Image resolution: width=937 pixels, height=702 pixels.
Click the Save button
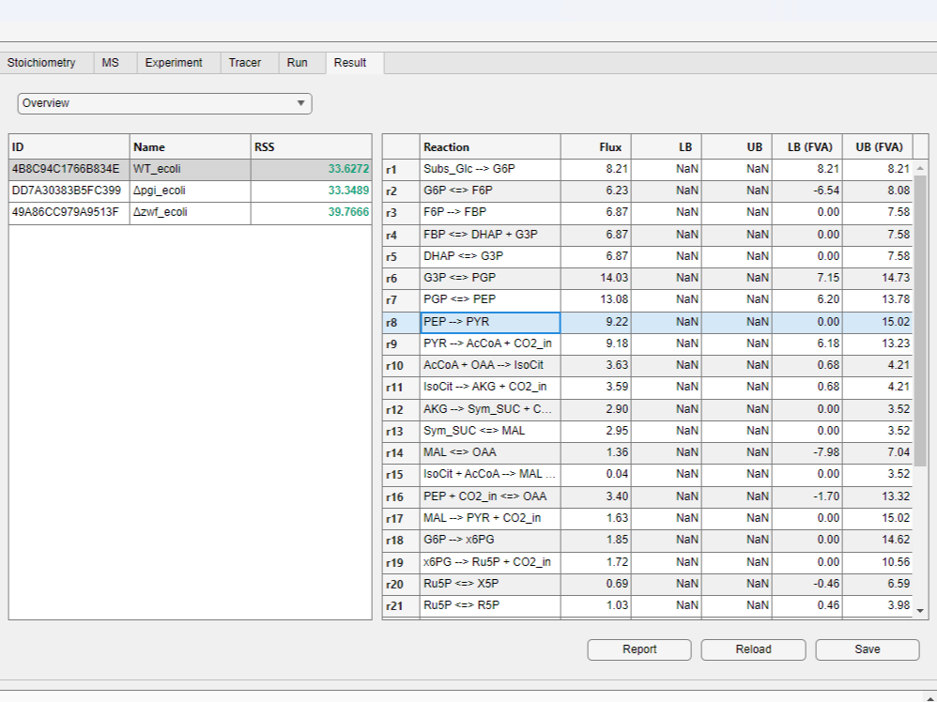(868, 649)
